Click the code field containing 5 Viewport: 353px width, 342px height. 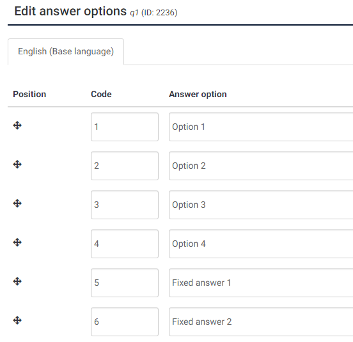(125, 283)
